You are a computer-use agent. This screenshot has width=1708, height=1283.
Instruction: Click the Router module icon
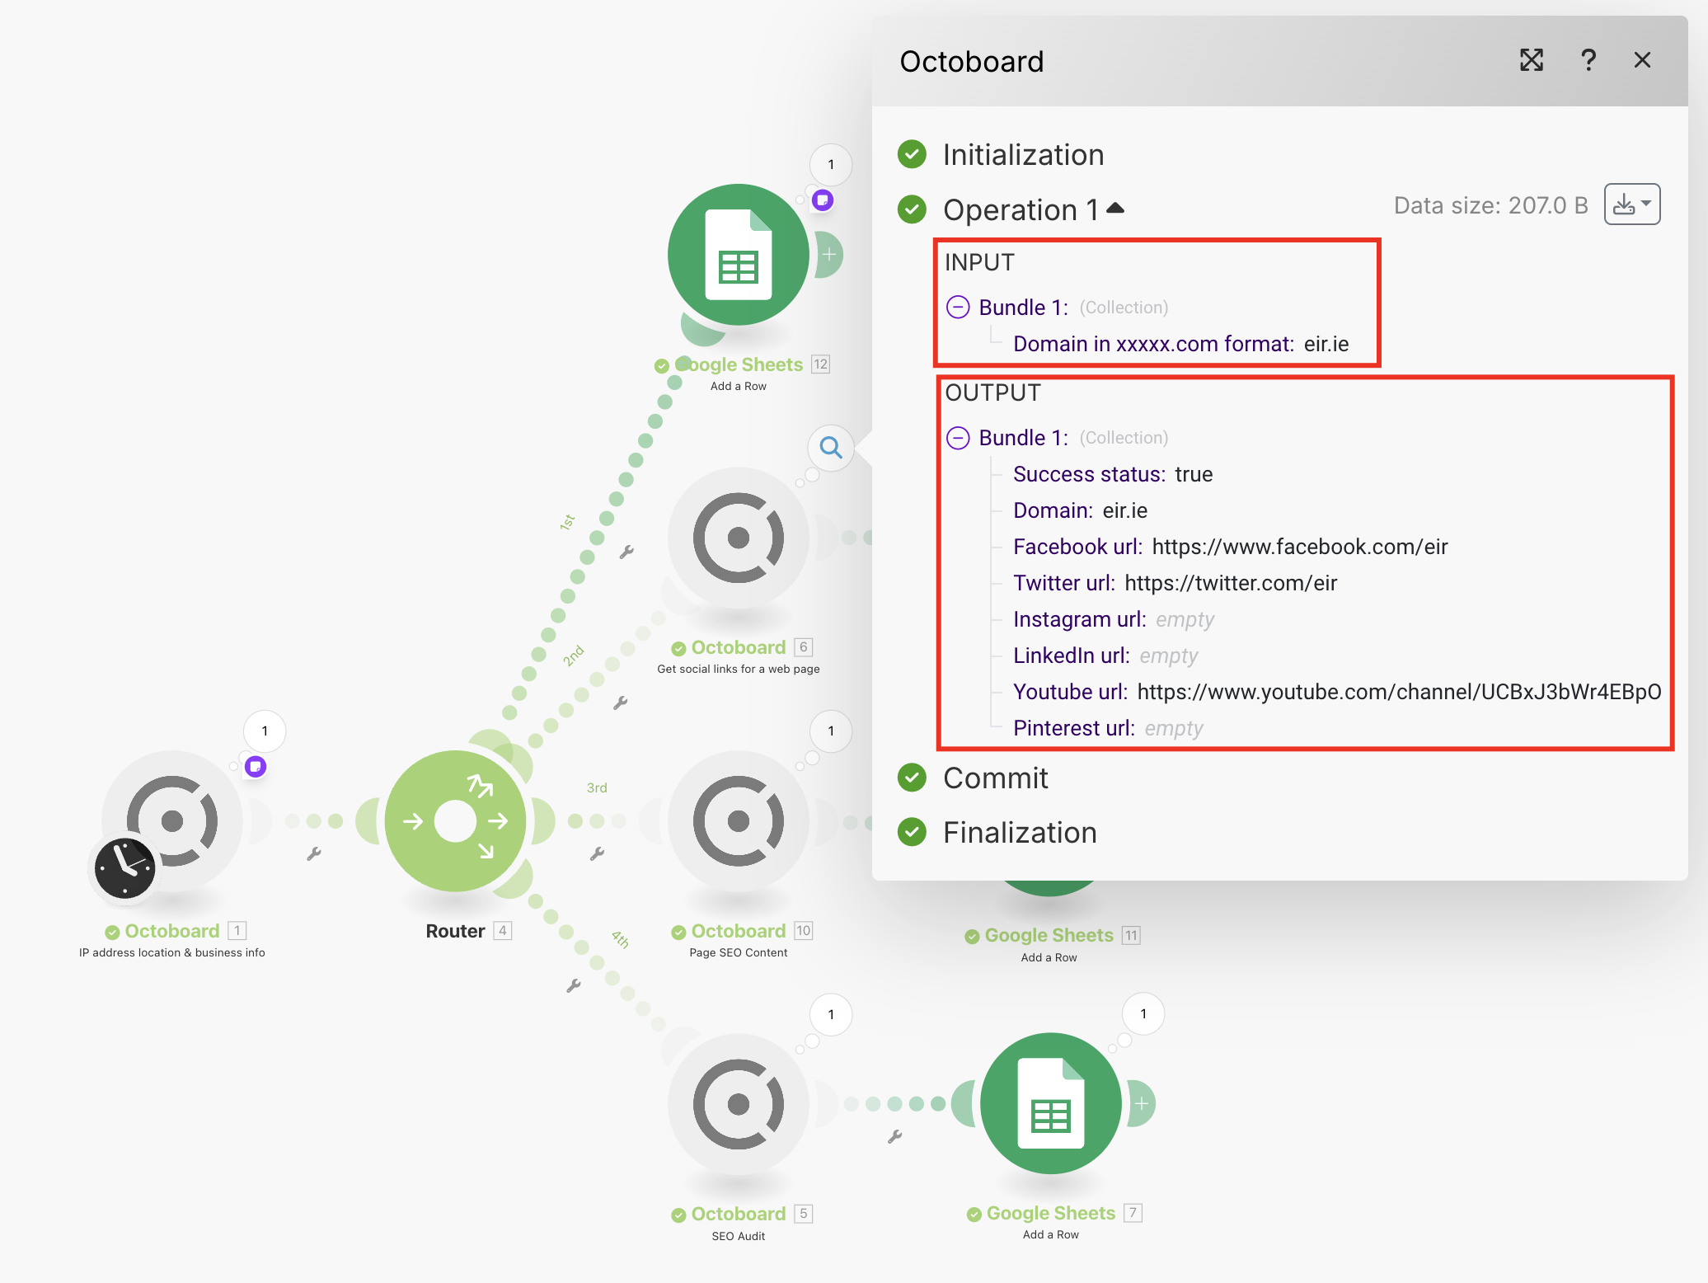tap(455, 820)
